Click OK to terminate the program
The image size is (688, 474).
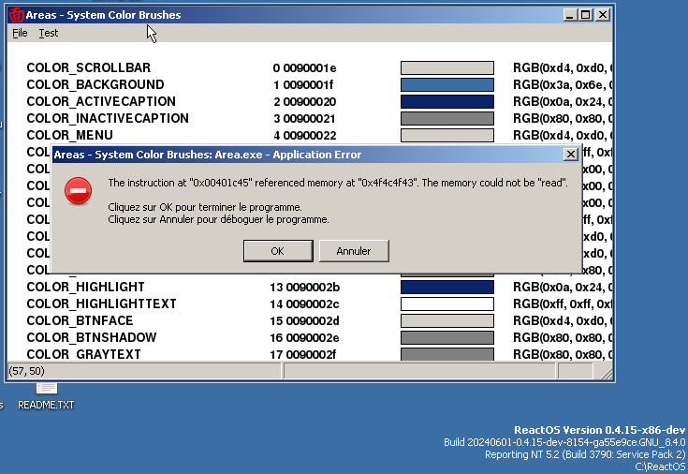pyautogui.click(x=278, y=251)
